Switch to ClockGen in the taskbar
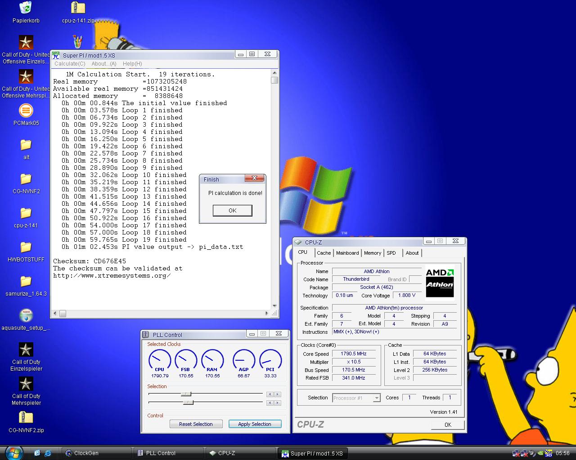This screenshot has height=460, width=576. point(96,453)
